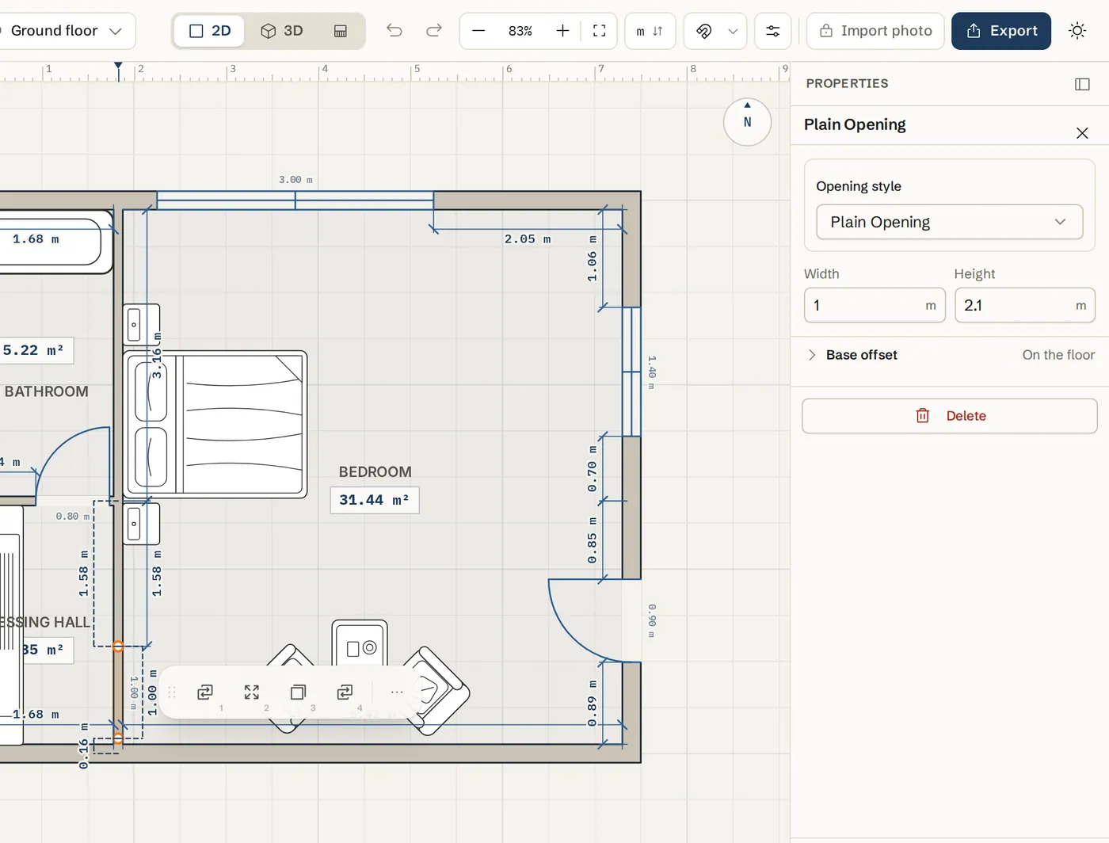Click the Height input field
The width and height of the screenshot is (1109, 843).
tap(1025, 305)
